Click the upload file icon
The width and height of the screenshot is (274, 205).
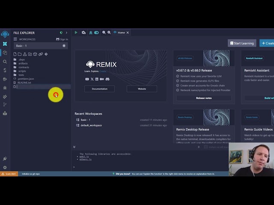pyautogui.click(x=25, y=54)
